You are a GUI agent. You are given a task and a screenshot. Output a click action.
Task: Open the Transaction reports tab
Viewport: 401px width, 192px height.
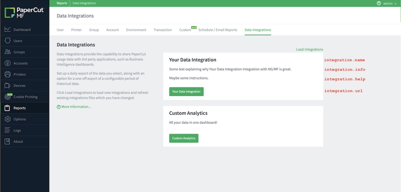click(163, 30)
